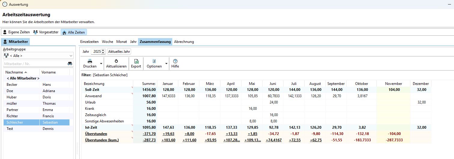
Task: Select the Vorgesetzter view
Action: [46, 32]
